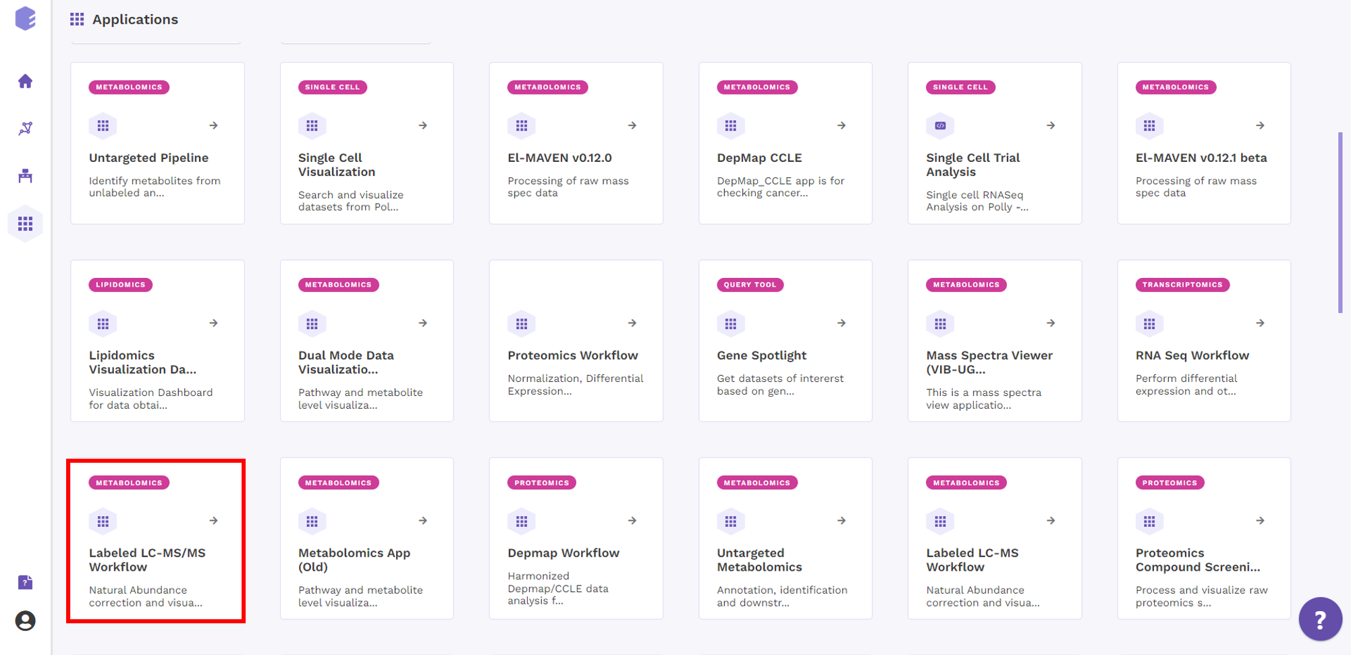The width and height of the screenshot is (1351, 655).
Task: Open the DepMap CCLE application
Action: [x=785, y=143]
